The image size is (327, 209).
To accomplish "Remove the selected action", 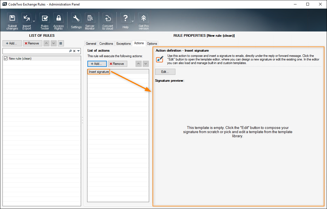I will tap(117, 64).
